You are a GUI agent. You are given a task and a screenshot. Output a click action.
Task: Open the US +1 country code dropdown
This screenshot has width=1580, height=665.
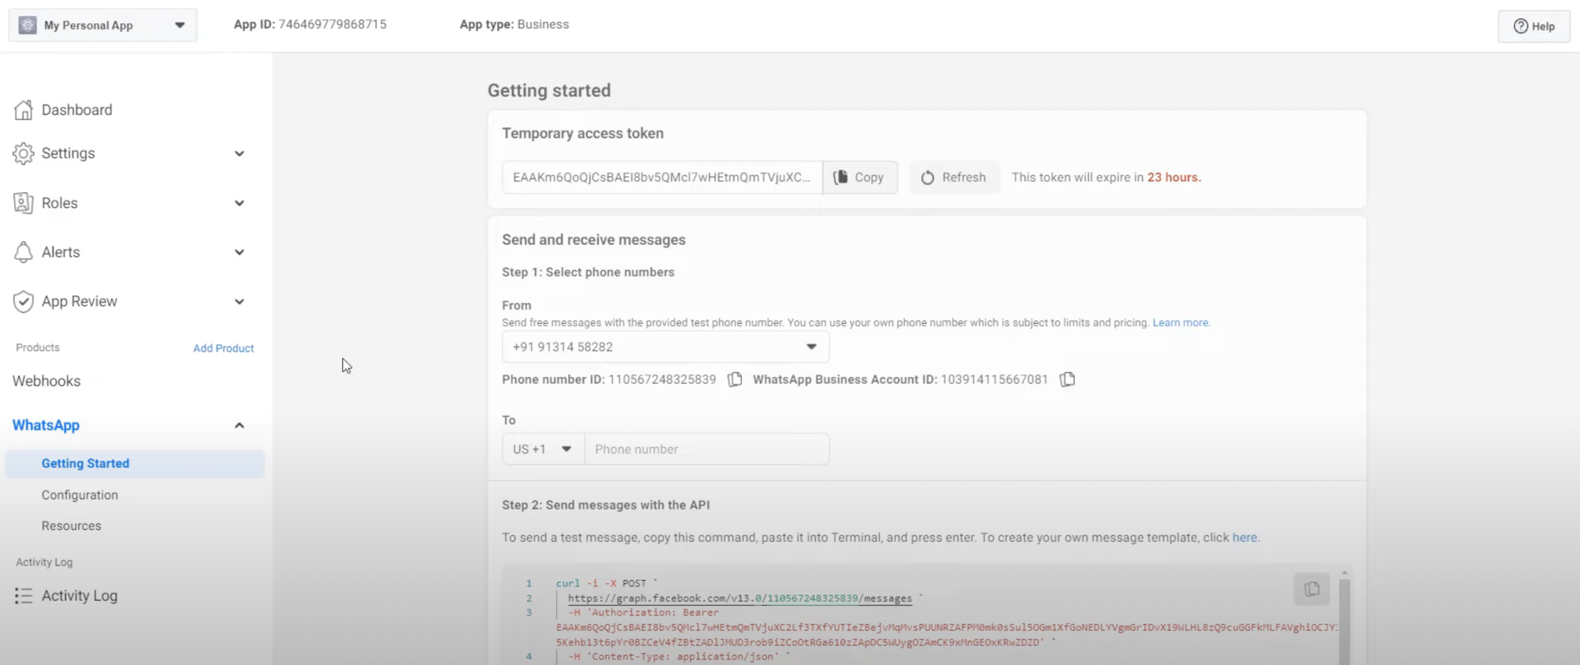tap(543, 449)
